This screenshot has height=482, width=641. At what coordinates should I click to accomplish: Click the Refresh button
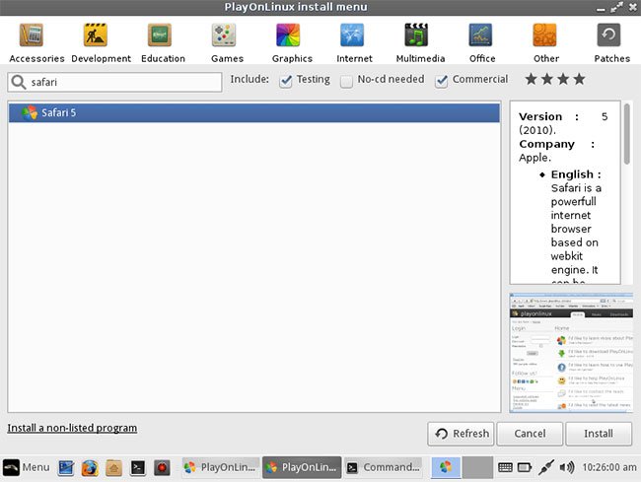tap(461, 434)
